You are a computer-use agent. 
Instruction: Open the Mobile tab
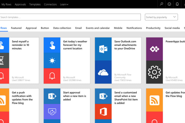[118, 28]
